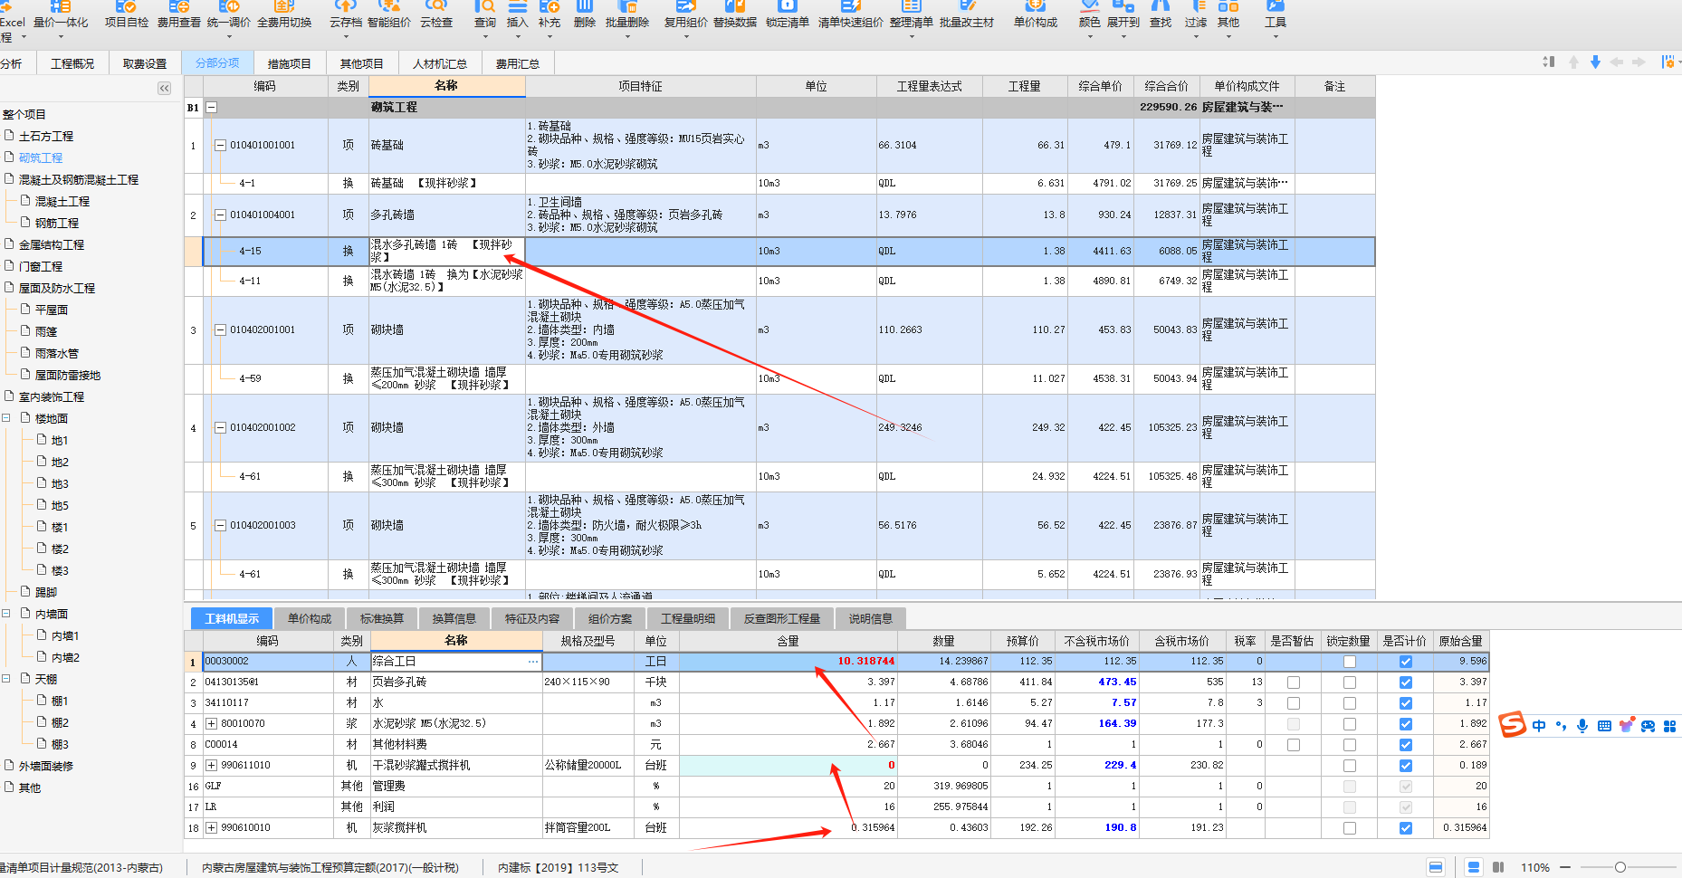Collapse item 010401001001 砖基础
Image resolution: width=1682 pixels, height=878 pixels.
tap(220, 145)
